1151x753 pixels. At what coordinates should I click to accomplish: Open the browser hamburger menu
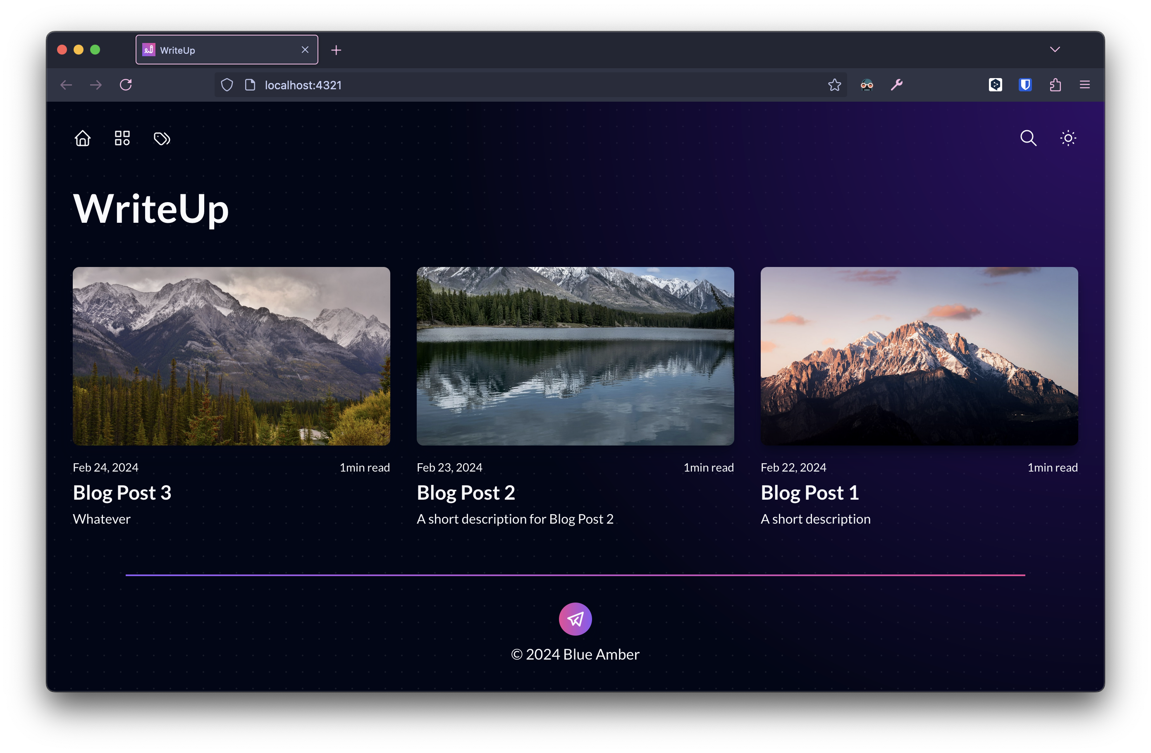[x=1085, y=85]
